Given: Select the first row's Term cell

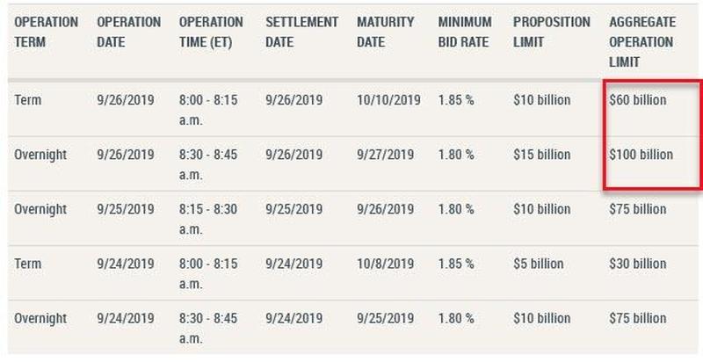Looking at the screenshot, I should pyautogui.click(x=28, y=100).
